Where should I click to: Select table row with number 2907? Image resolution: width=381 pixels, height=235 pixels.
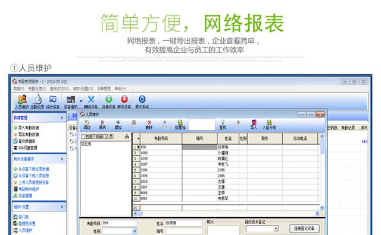226,187
